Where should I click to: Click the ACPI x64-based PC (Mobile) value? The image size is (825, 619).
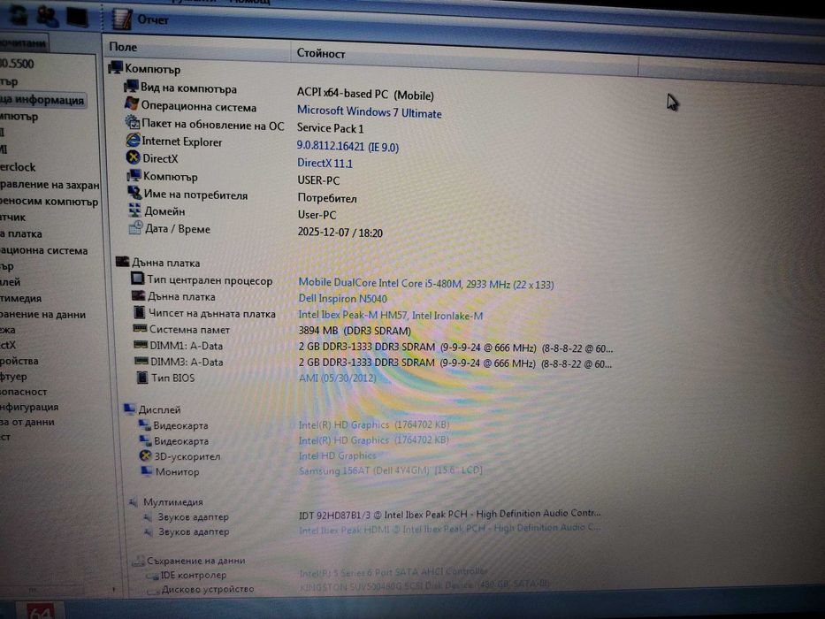point(365,95)
